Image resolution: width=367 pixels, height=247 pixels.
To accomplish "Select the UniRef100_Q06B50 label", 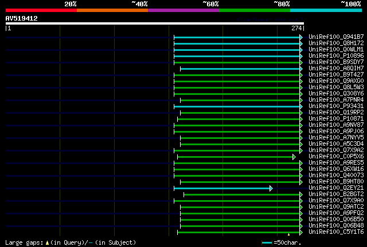I will [x=336, y=220].
